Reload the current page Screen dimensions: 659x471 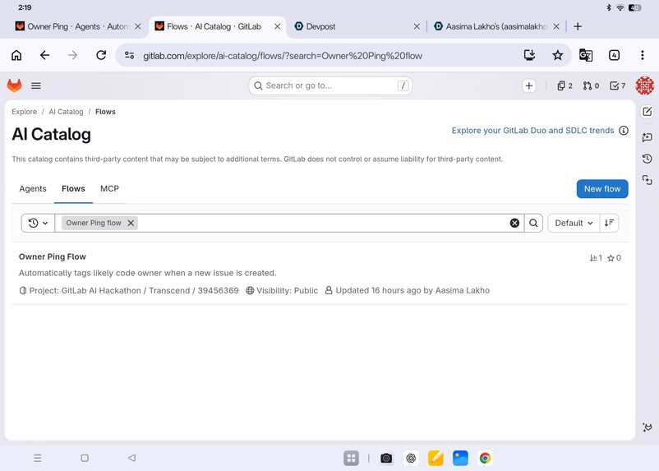point(101,55)
